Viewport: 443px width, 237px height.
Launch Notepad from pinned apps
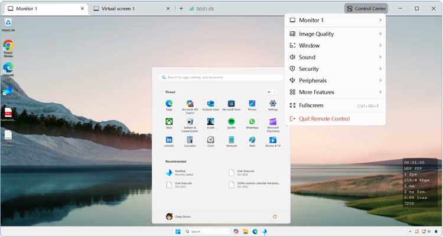coord(232,141)
